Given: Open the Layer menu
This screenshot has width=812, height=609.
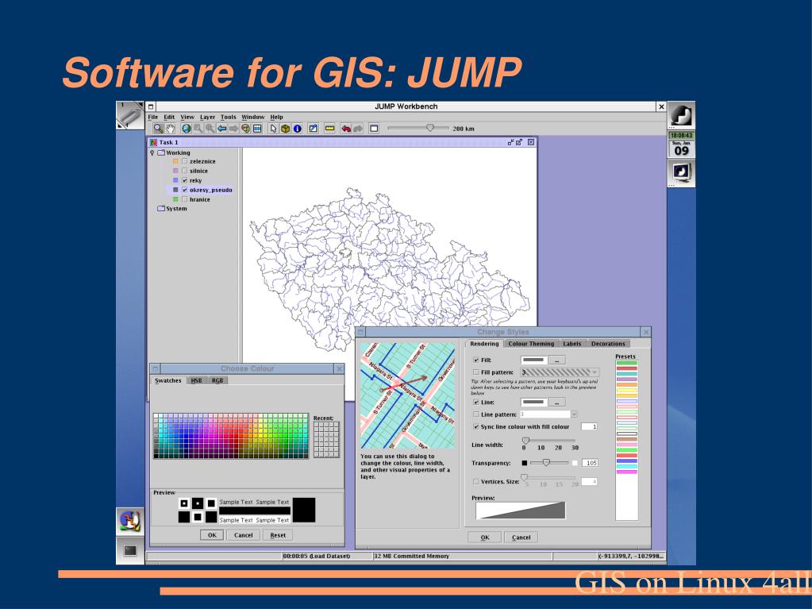Looking at the screenshot, I should (208, 117).
